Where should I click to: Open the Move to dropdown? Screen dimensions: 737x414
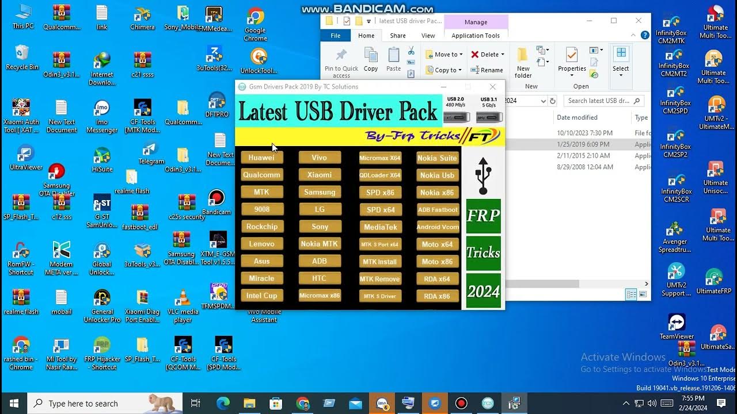[444, 55]
